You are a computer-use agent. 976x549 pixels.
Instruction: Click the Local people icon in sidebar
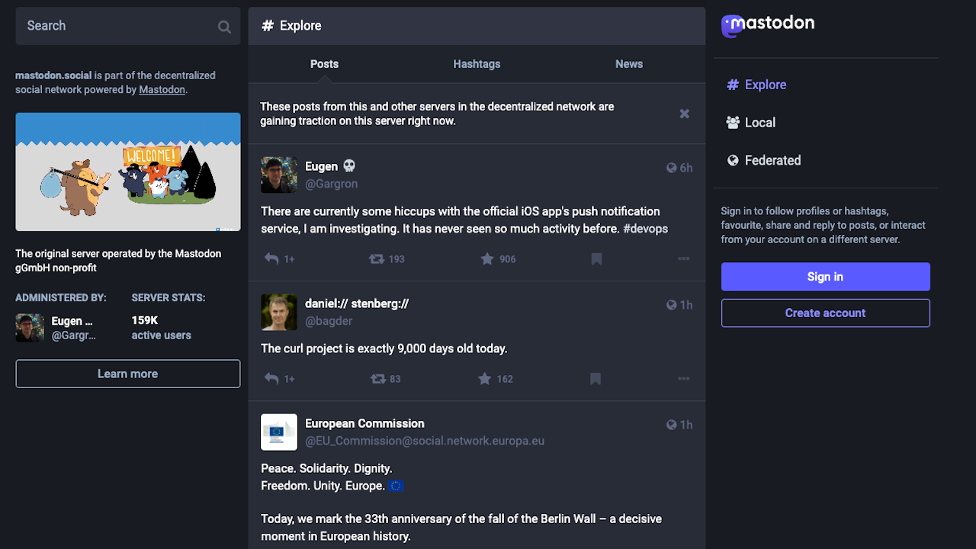[x=733, y=123]
